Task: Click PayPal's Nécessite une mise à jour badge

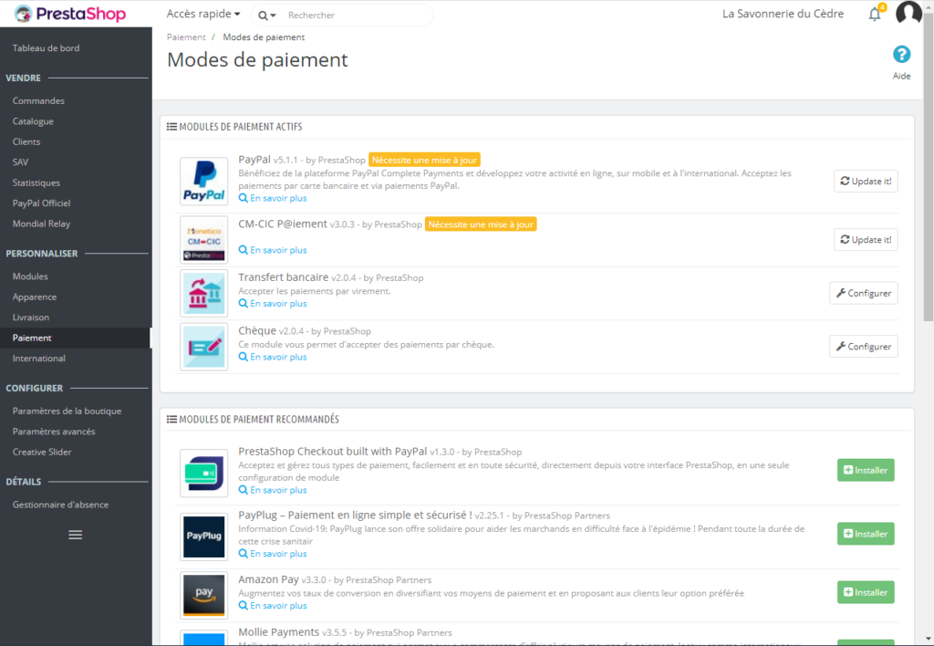Action: pyautogui.click(x=424, y=160)
